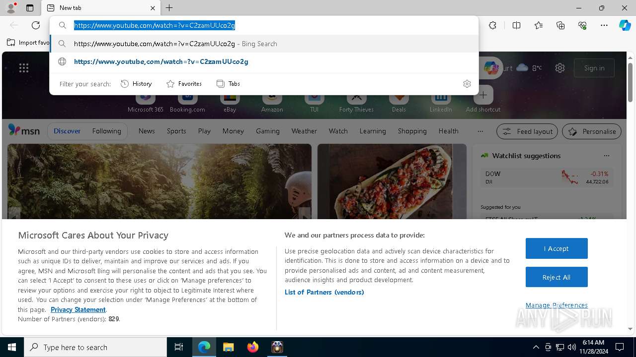Open the Extensions puzzle icon
Viewport: 636px width, 357px height.
492,25
